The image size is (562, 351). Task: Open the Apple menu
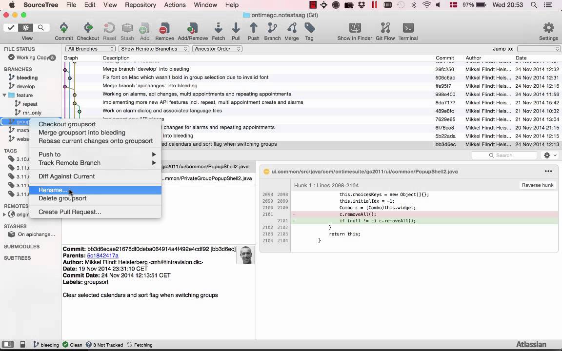coord(12,5)
